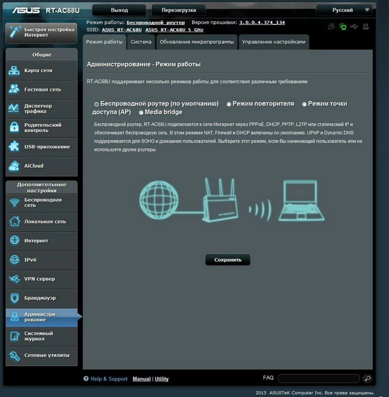Open Системный журнал log icon
This screenshot has width=389, height=397.
(x=15, y=336)
